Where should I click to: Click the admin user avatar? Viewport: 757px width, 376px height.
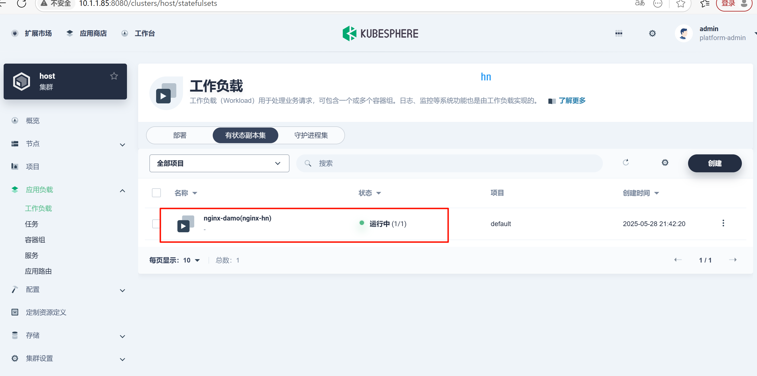click(x=684, y=33)
